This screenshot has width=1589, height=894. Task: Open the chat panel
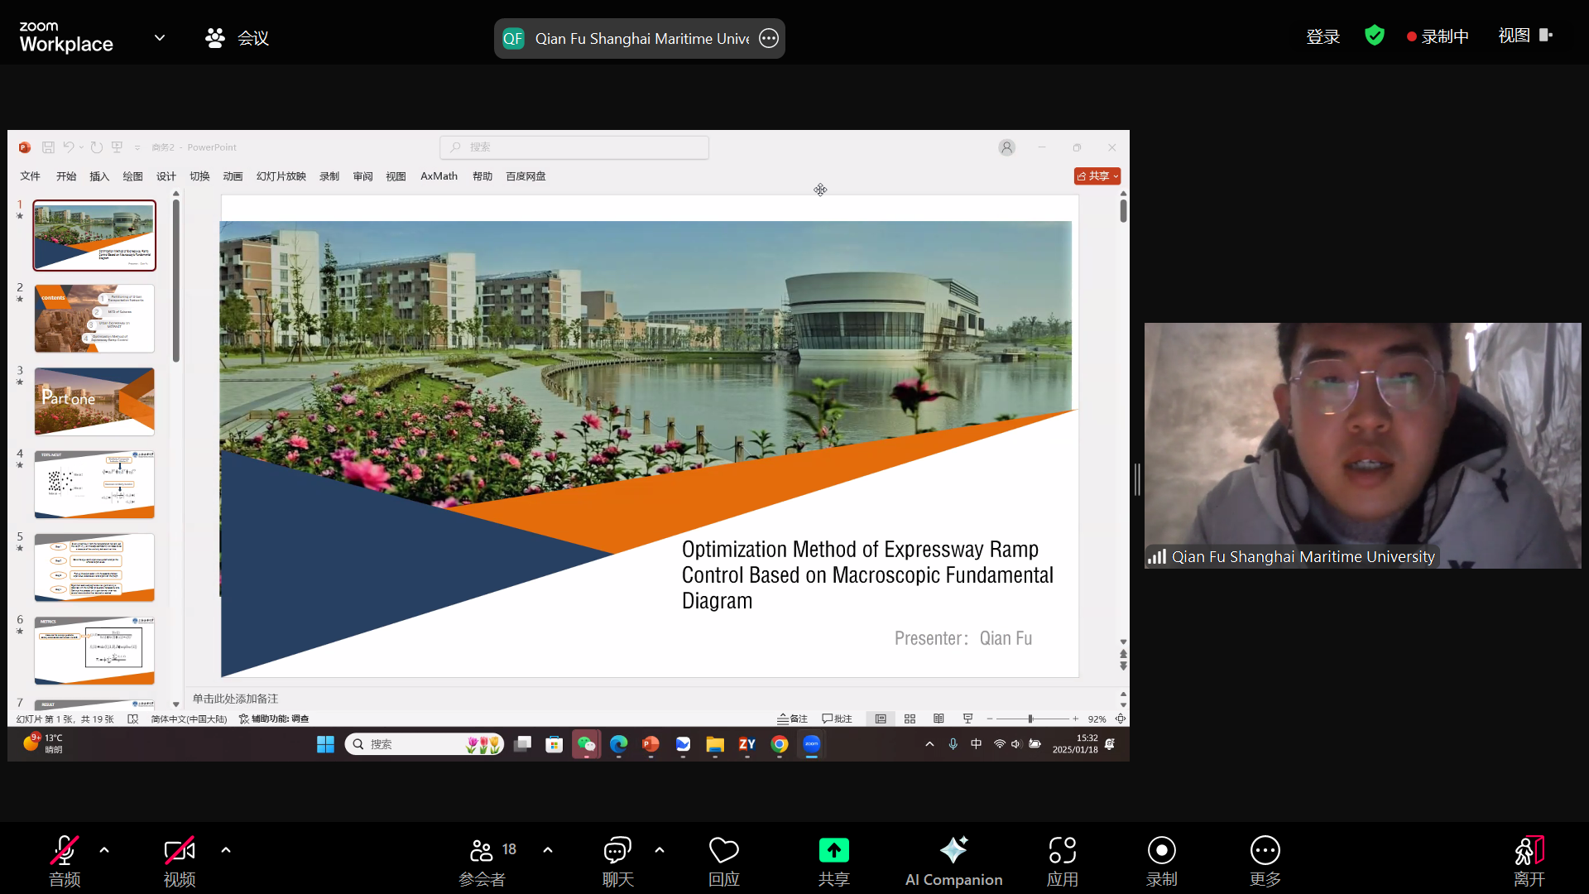(618, 861)
